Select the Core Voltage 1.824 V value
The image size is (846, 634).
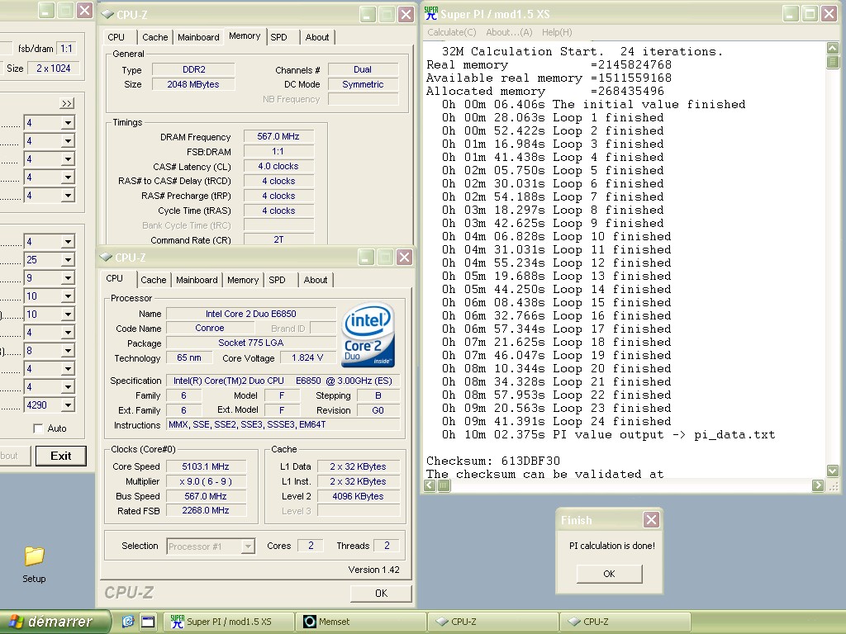pos(307,358)
